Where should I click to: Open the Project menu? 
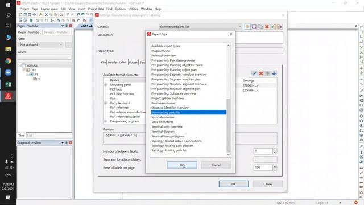click(24, 9)
